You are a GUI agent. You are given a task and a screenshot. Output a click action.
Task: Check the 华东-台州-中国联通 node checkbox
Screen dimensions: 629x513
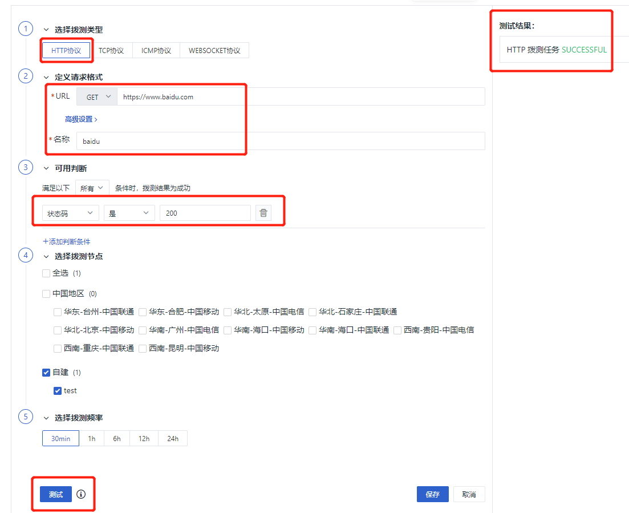point(58,312)
